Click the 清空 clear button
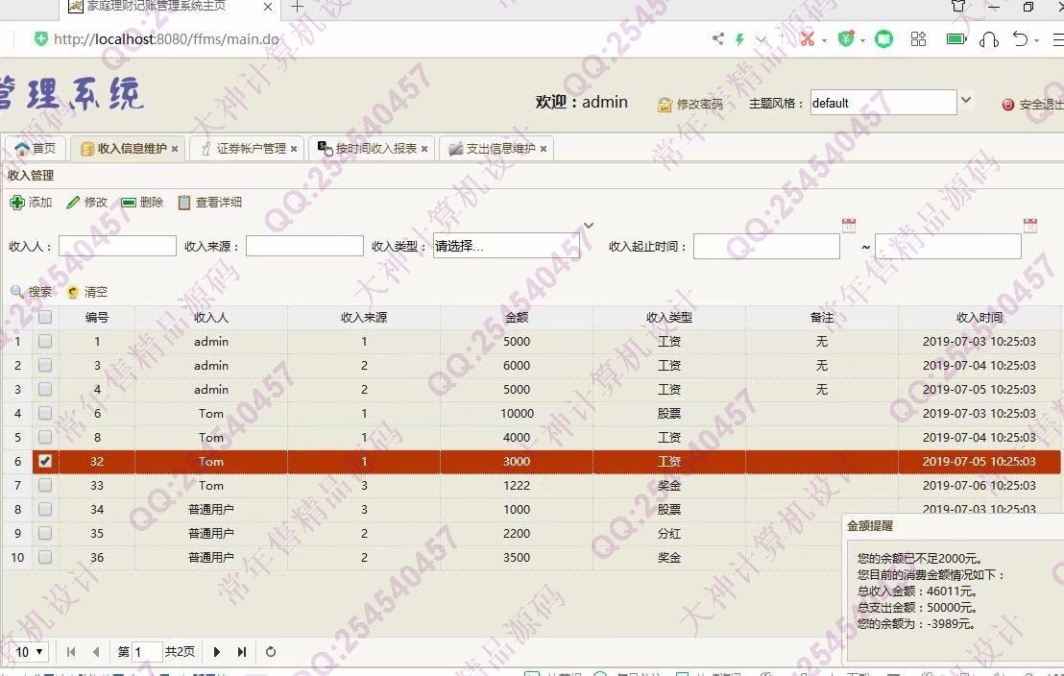 (x=86, y=292)
